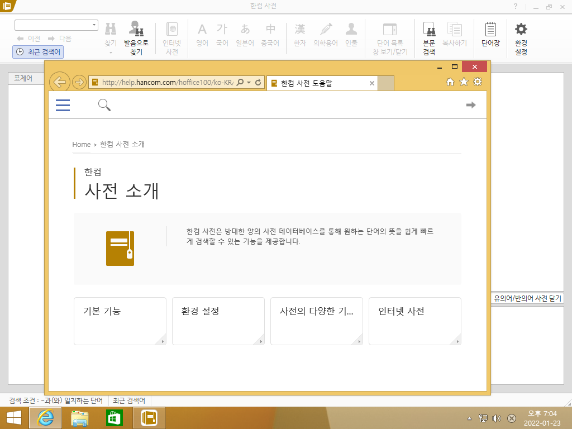Screen dimensions: 572x429
Task: Open search by pronunciation (발음으로 찾기)
Action: [x=136, y=37]
